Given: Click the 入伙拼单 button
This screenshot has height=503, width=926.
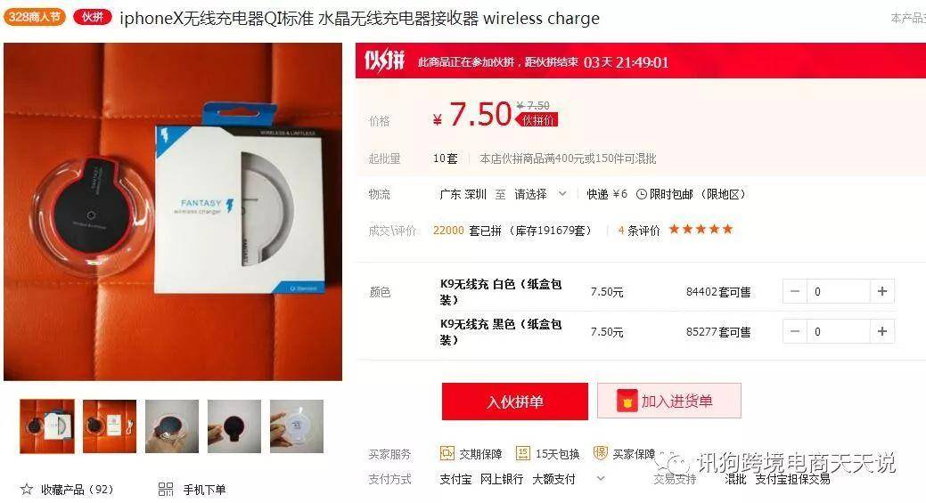Looking at the screenshot, I should click(x=515, y=401).
